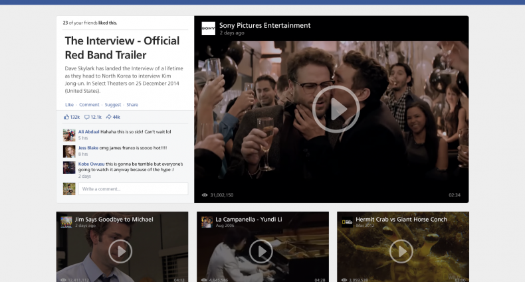
Task: Play the Hermit Crab vs Giant Horse Conch video
Action: tap(401, 251)
